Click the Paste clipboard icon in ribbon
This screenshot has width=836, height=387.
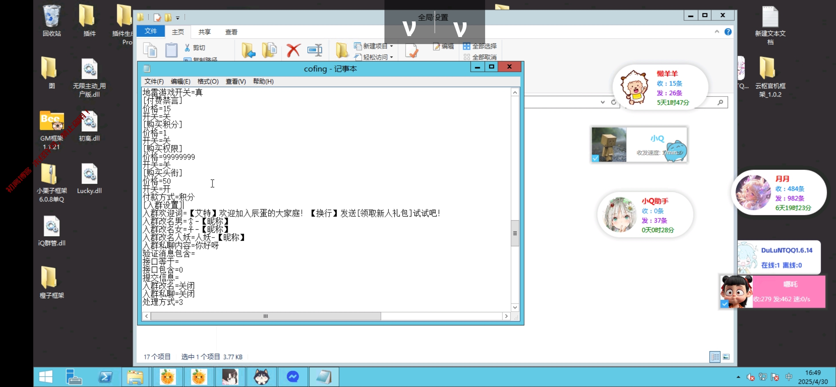click(x=171, y=50)
